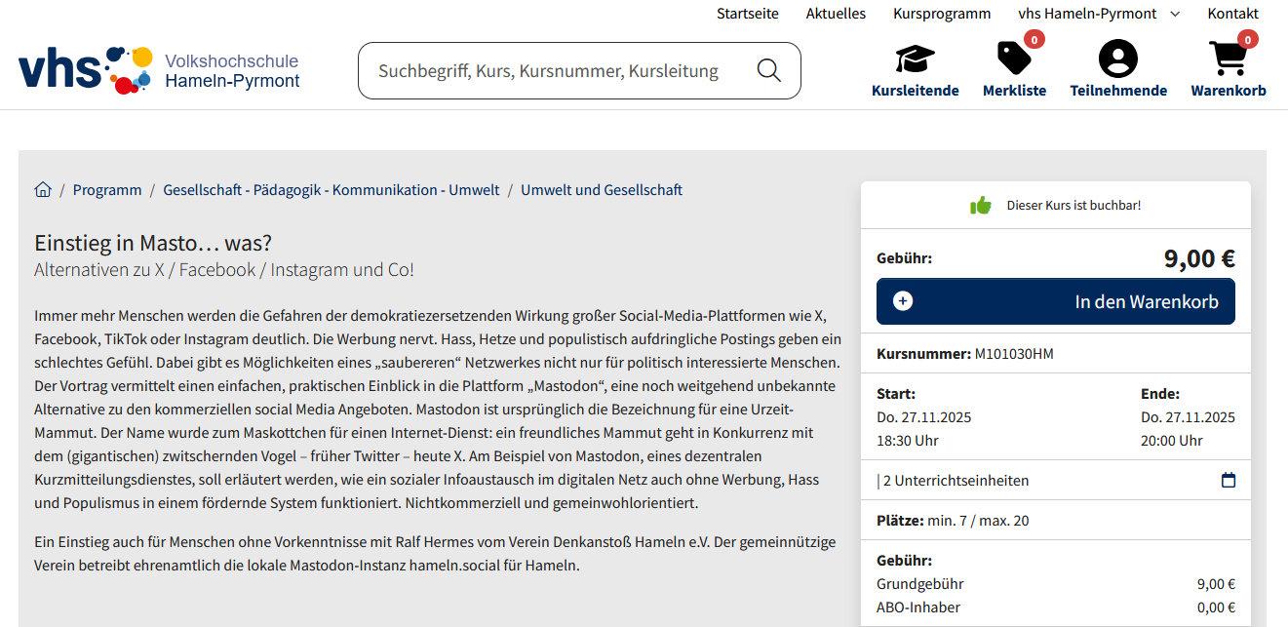
Task: Open the Aktuelles menu item
Action: click(836, 14)
